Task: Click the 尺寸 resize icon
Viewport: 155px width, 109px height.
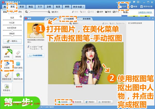Action: pos(114,12)
